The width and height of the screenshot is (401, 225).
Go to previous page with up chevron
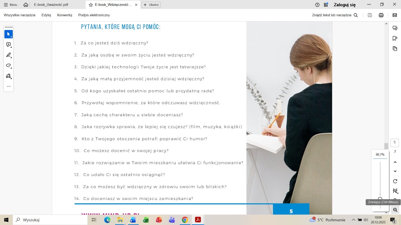click(395, 162)
